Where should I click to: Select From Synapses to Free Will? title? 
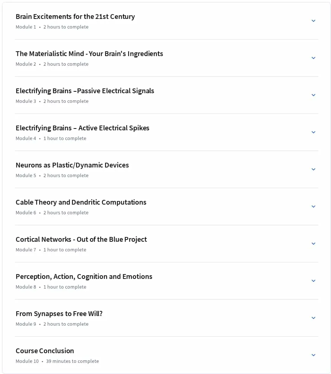[x=59, y=314]
